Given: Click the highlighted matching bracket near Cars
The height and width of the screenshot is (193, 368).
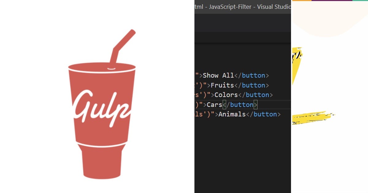Looking at the screenshot, I should (225, 104).
